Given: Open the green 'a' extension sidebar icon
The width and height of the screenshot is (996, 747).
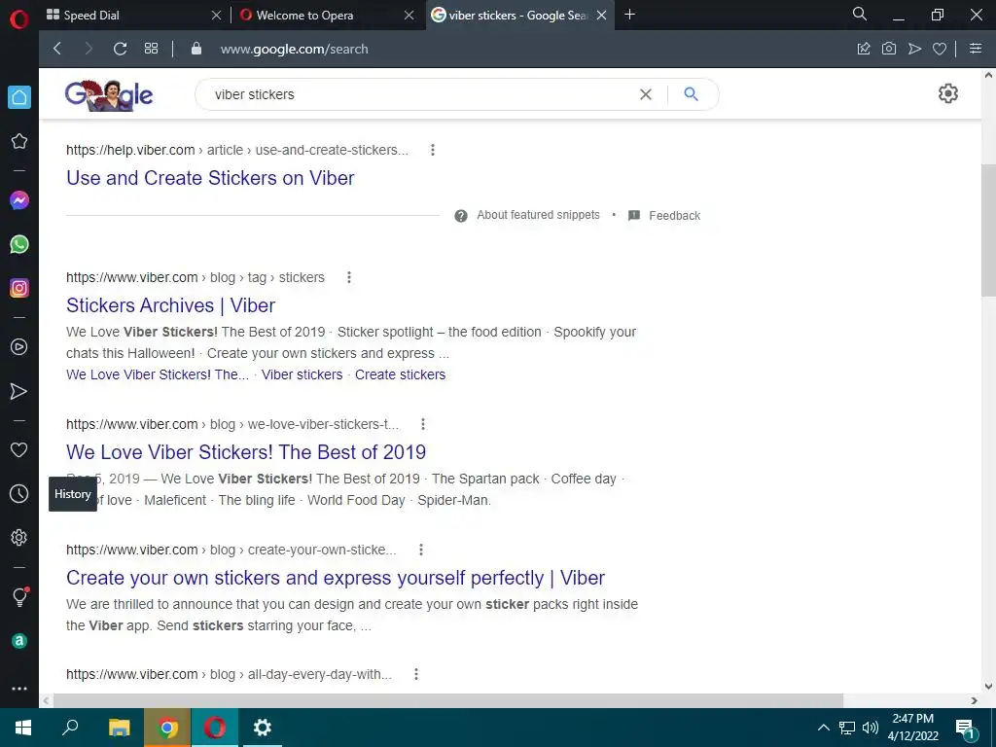Looking at the screenshot, I should coord(19,641).
